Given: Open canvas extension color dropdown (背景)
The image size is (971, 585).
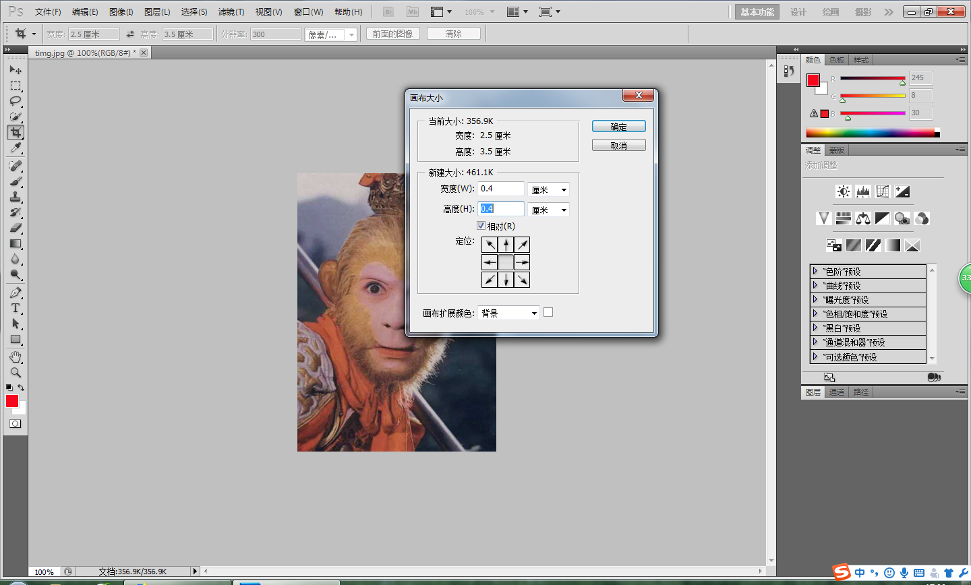Looking at the screenshot, I should [x=508, y=313].
